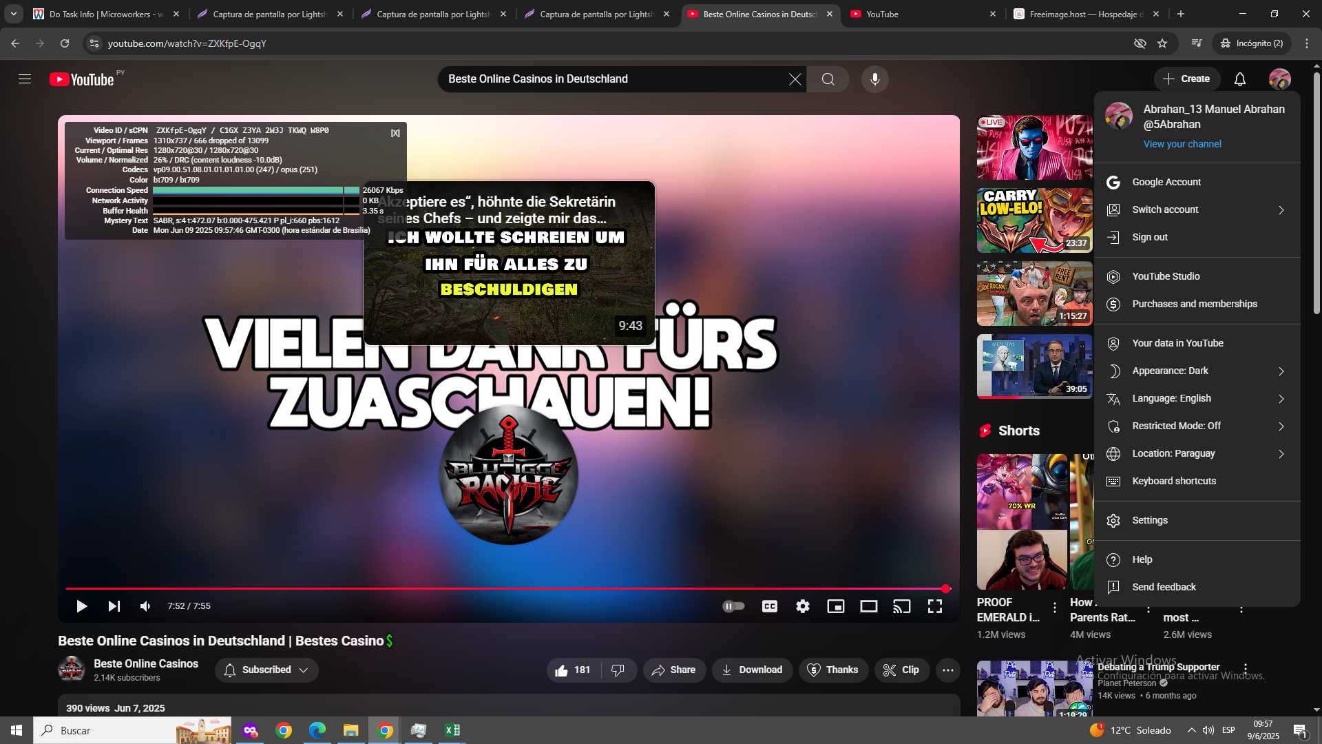Play the video
This screenshot has width=1322, height=744.
tap(81, 606)
